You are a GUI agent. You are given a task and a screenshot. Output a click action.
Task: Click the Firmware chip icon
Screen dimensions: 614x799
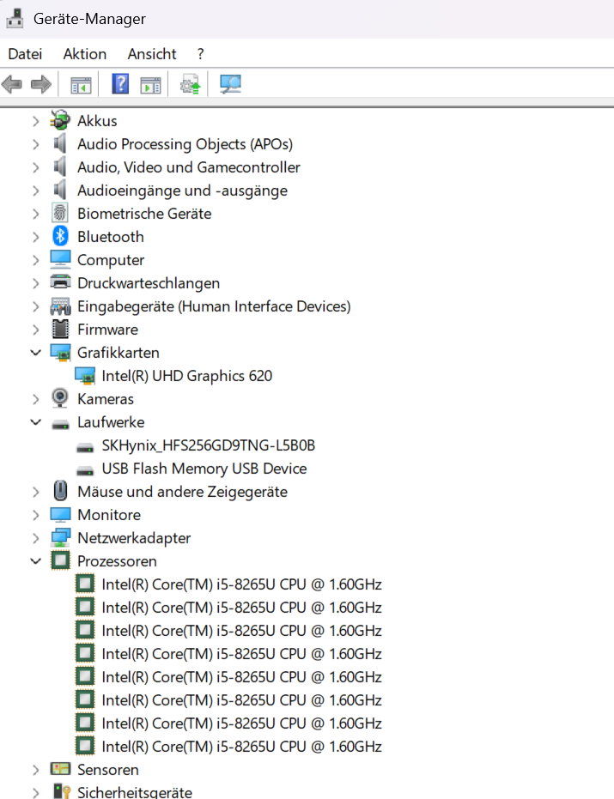coord(60,330)
